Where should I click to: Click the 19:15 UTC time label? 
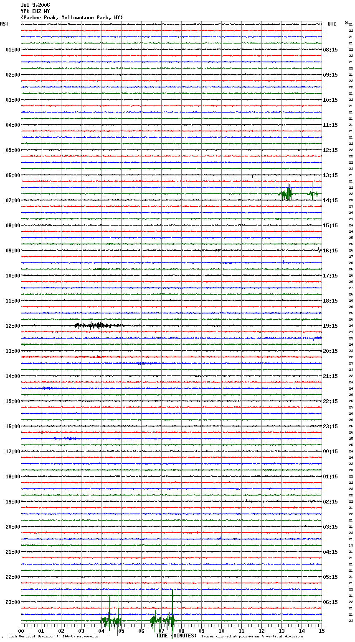[330, 326]
